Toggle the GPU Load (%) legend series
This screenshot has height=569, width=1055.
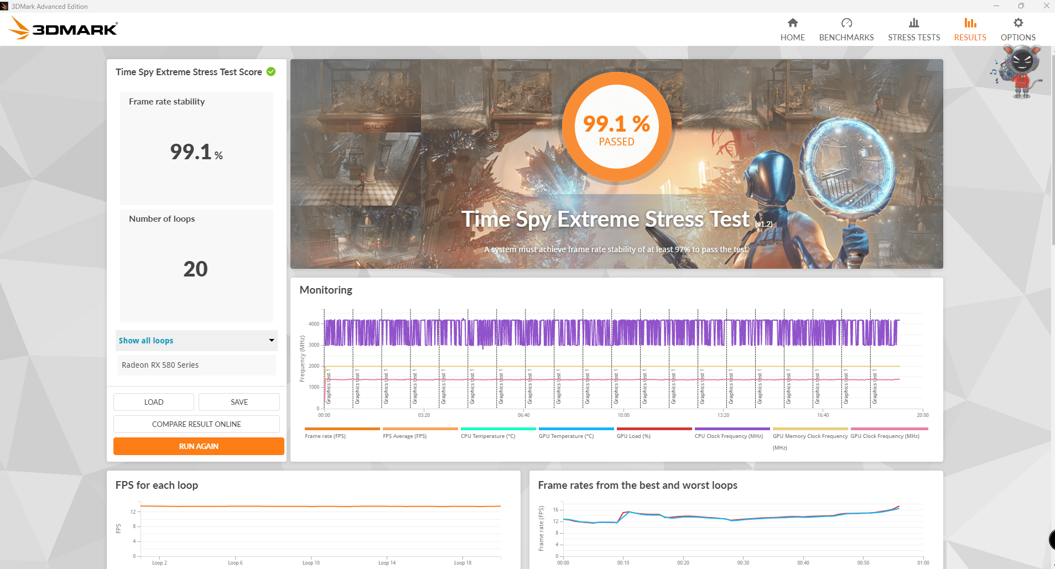click(633, 436)
